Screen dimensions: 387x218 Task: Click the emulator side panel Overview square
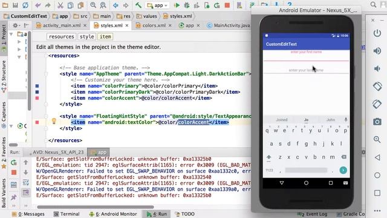pos(377,193)
